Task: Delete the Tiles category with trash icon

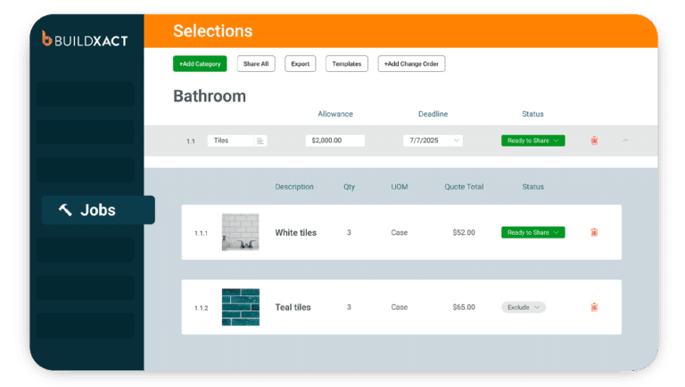Action: click(594, 141)
